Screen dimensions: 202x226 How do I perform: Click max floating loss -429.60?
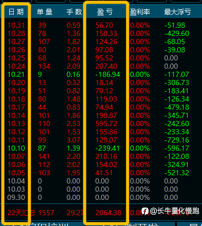(177, 33)
